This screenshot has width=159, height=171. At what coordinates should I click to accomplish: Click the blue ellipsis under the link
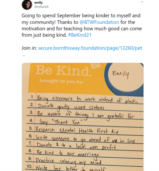click(x=24, y=55)
